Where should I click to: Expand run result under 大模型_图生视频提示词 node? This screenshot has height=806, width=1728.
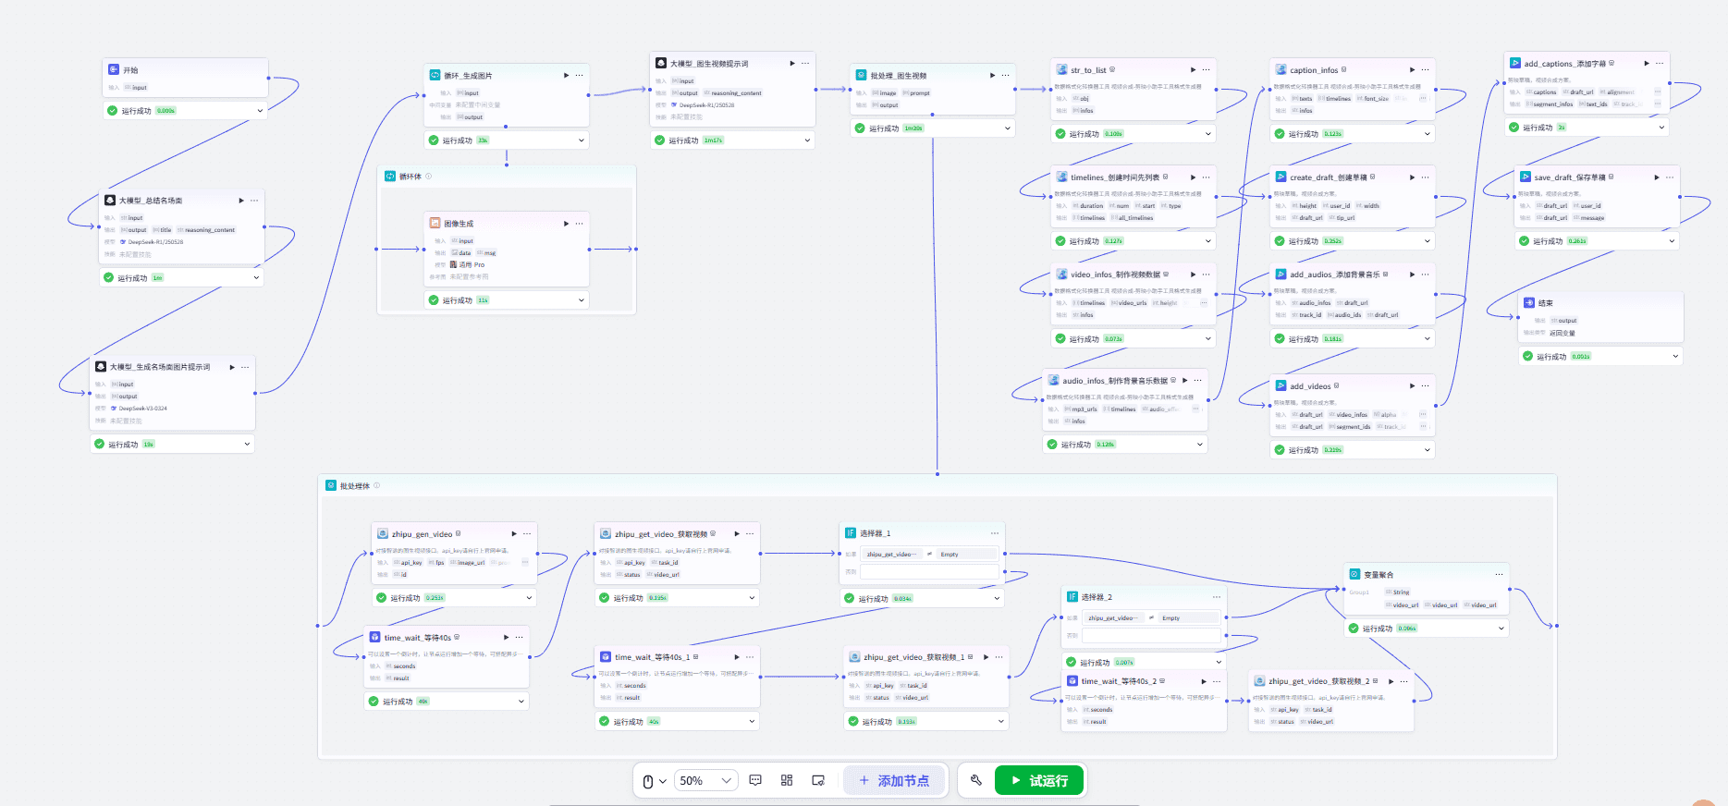(807, 140)
